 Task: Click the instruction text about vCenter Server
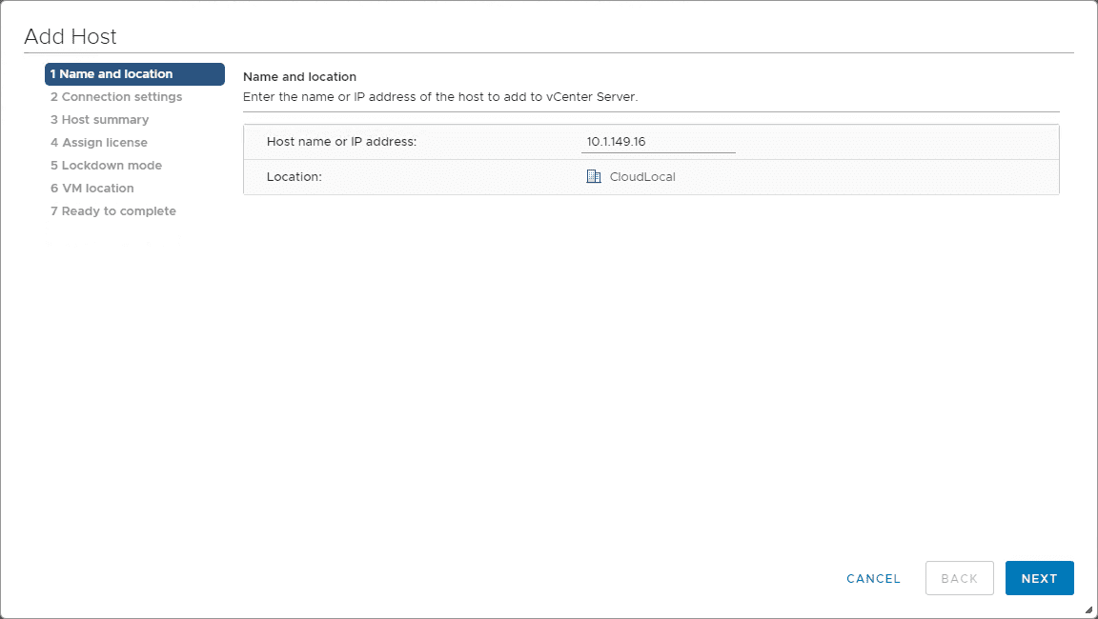pos(439,97)
